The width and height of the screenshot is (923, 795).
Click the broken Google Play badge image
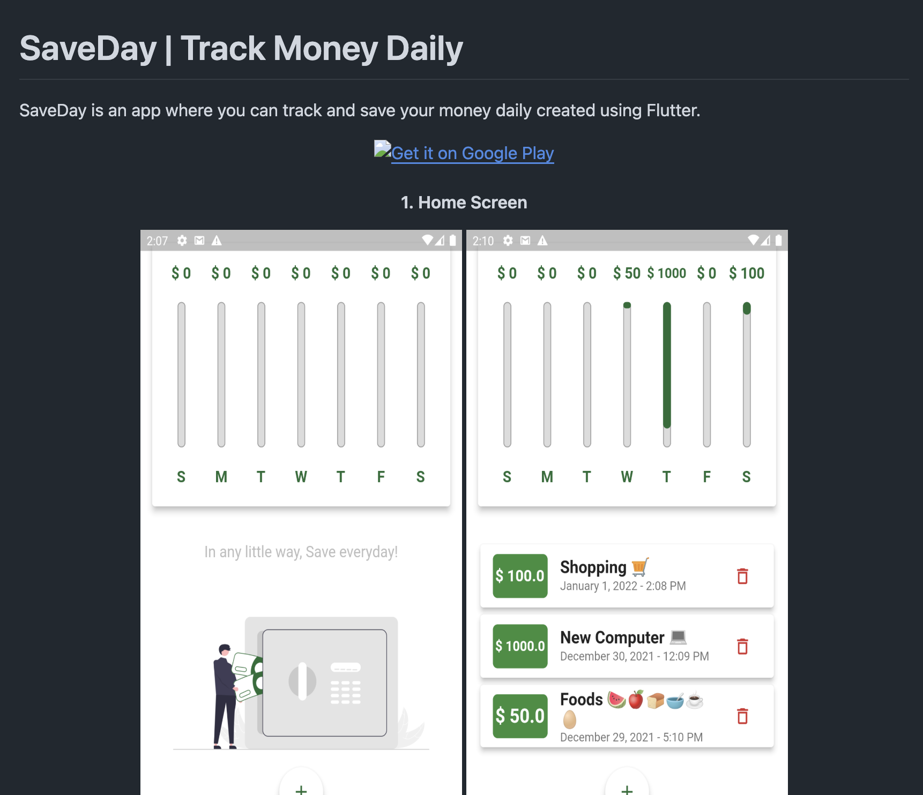(x=382, y=149)
